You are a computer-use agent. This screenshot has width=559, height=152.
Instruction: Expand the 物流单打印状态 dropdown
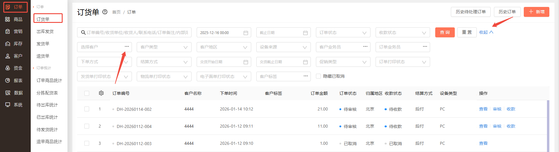[x=164, y=76]
